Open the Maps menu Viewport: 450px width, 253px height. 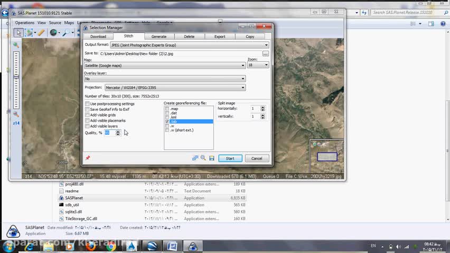(69, 23)
